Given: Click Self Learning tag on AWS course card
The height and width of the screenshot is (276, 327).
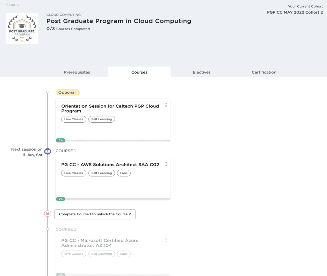Looking at the screenshot, I should [102, 173].
